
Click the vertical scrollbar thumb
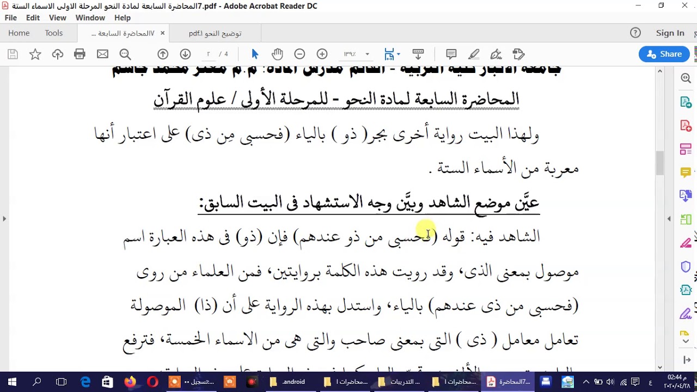(x=659, y=163)
